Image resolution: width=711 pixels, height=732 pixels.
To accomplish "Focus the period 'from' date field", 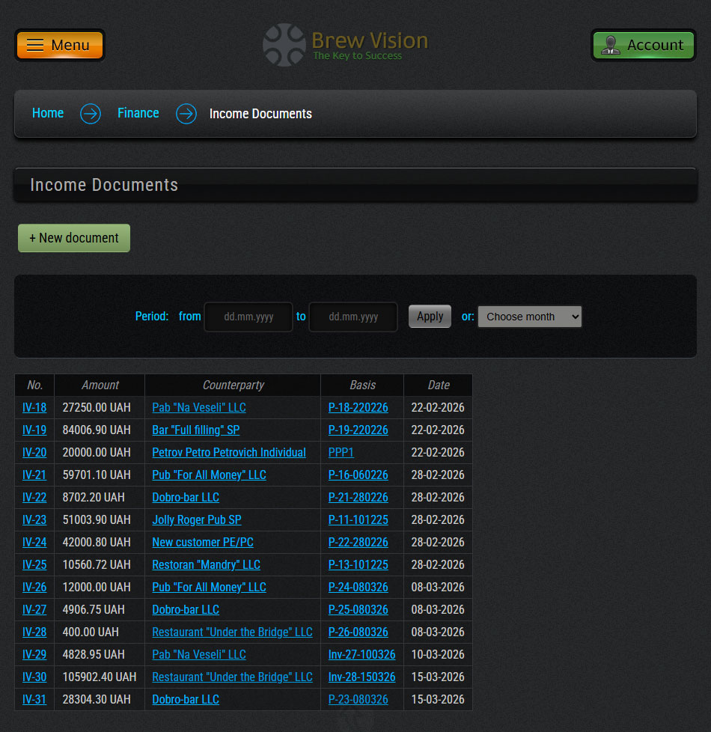I will [x=248, y=317].
